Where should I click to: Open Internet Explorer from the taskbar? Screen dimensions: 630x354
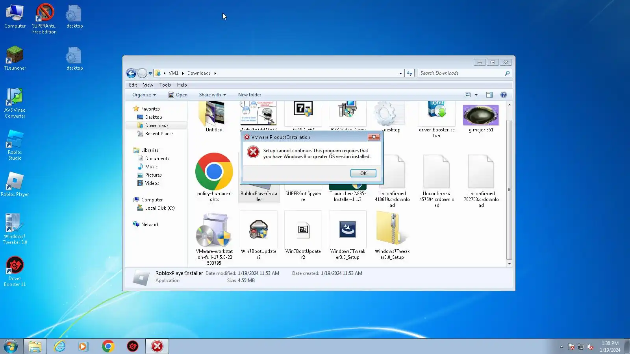pyautogui.click(x=60, y=346)
